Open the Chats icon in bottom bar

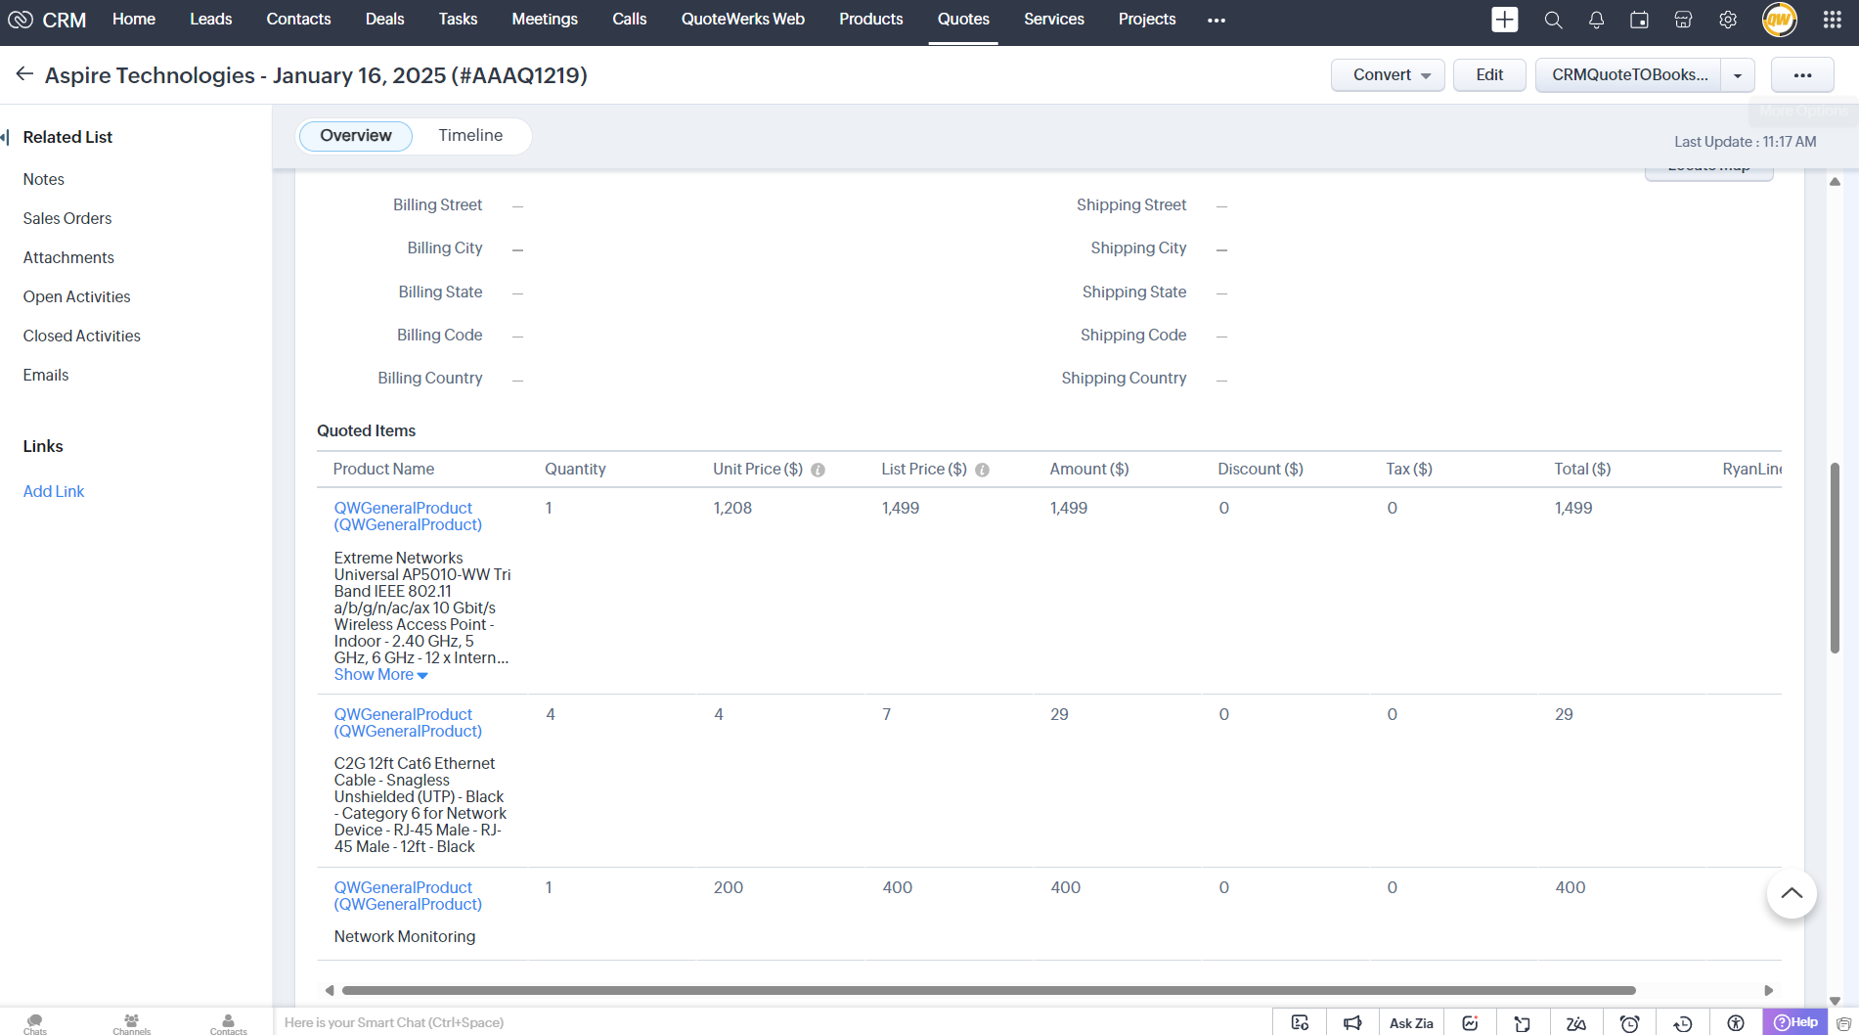(35, 1022)
